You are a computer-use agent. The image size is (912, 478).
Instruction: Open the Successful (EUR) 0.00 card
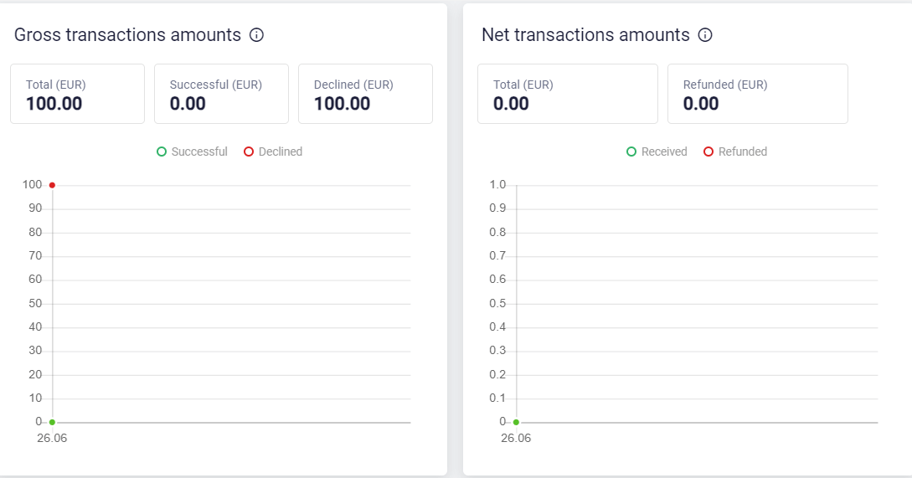pos(222,94)
